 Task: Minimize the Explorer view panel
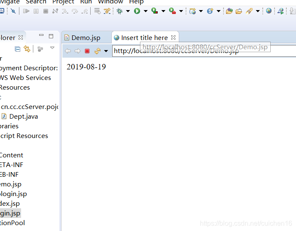point(41,35)
